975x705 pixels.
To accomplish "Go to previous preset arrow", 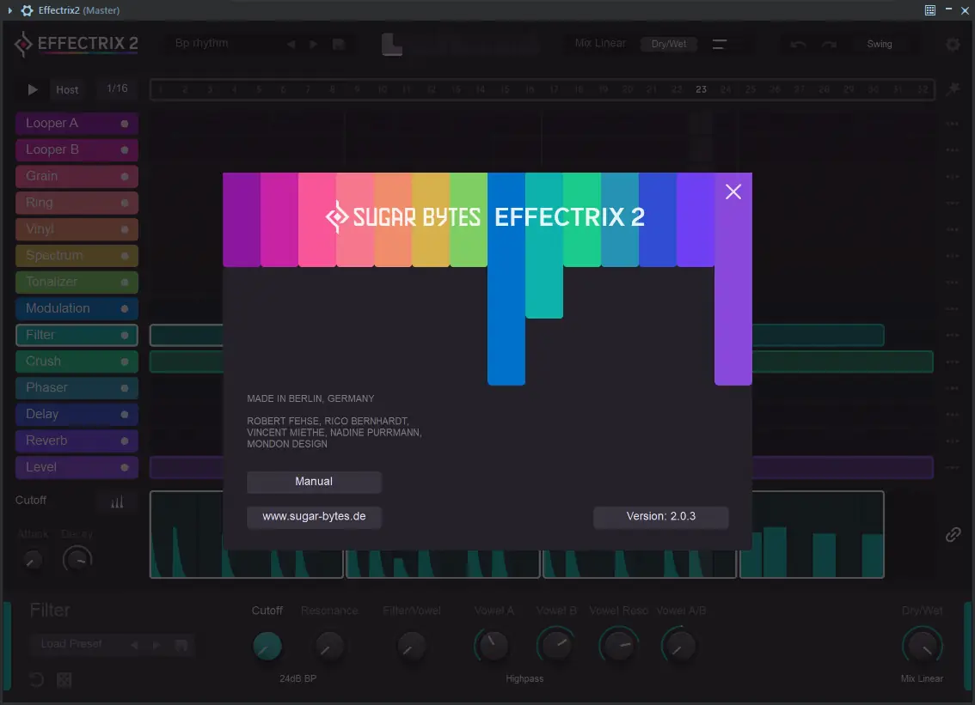I will 291,44.
